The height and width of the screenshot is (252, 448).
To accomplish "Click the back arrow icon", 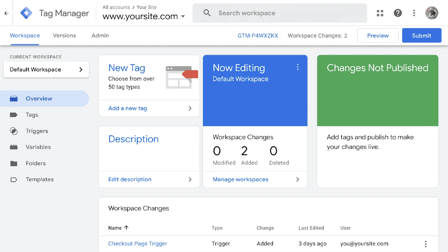I will (x=6, y=13).
